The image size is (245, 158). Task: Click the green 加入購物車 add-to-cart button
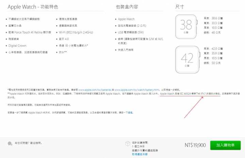(225, 145)
